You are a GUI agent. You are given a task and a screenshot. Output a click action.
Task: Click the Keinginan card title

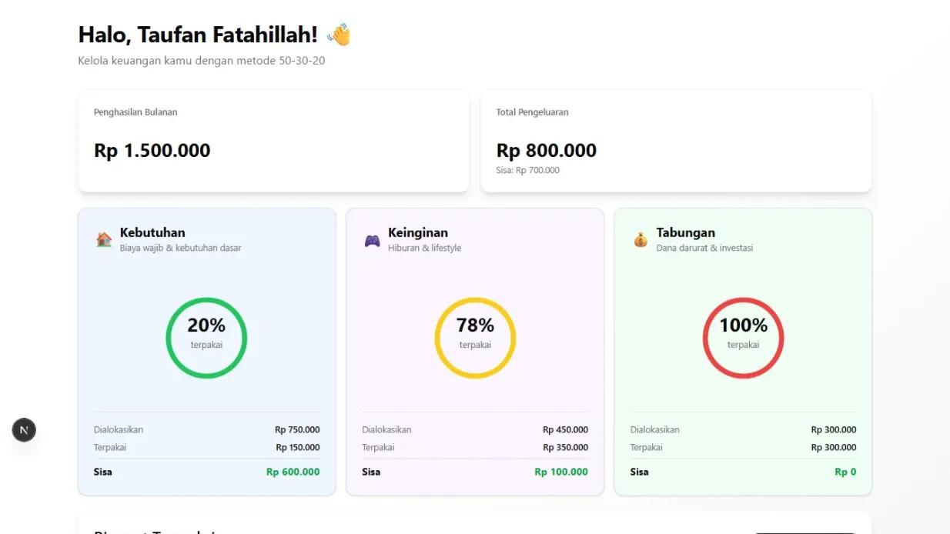coord(418,232)
